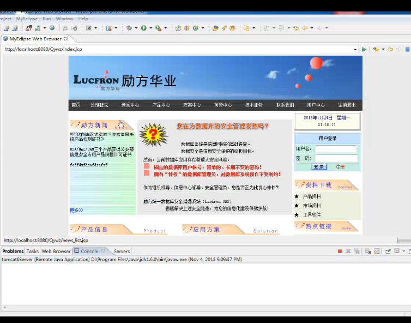Expand Display Selected Console dropdown arrow
Viewport: 411px width, 323px height.
(x=403, y=252)
